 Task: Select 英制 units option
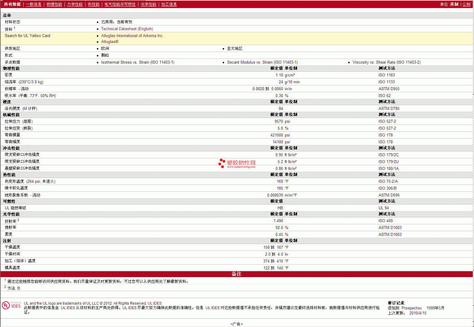(454, 4)
